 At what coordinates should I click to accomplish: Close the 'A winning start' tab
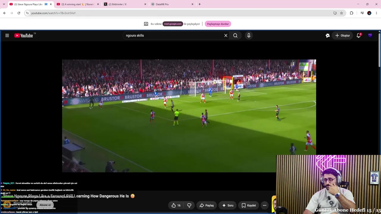point(98,4)
